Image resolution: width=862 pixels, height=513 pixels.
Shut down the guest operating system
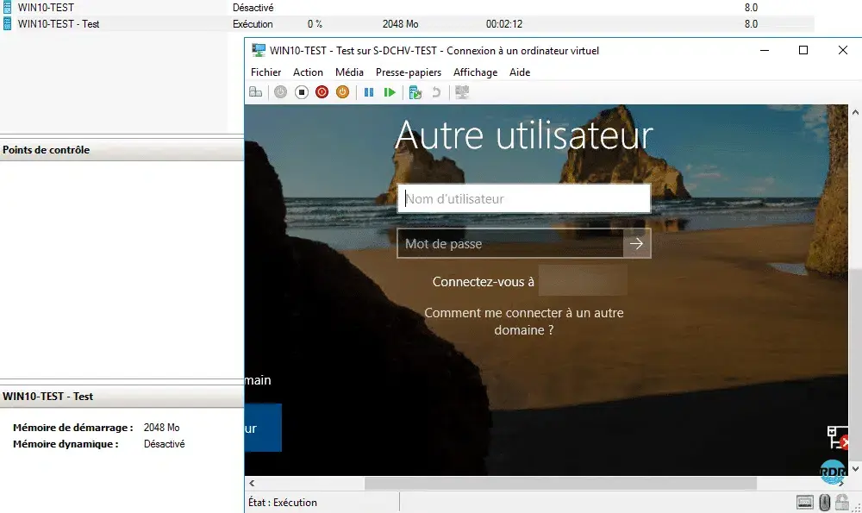tap(321, 92)
